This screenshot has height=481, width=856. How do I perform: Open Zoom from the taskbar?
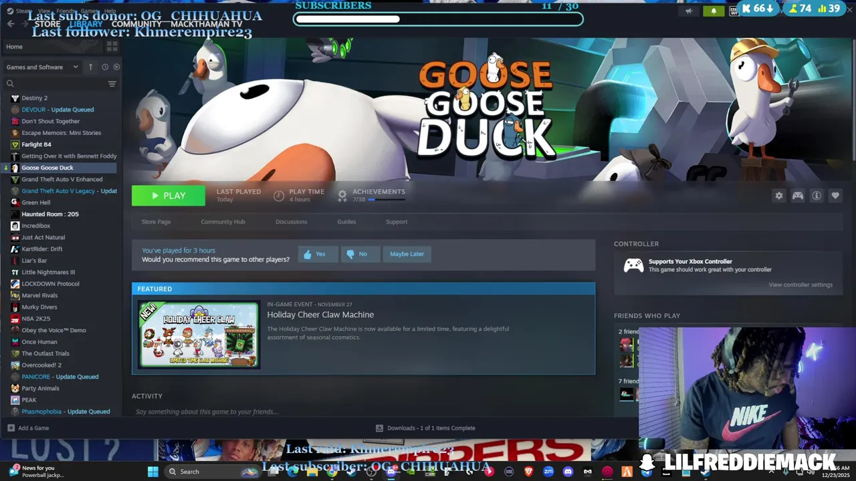pos(548,472)
